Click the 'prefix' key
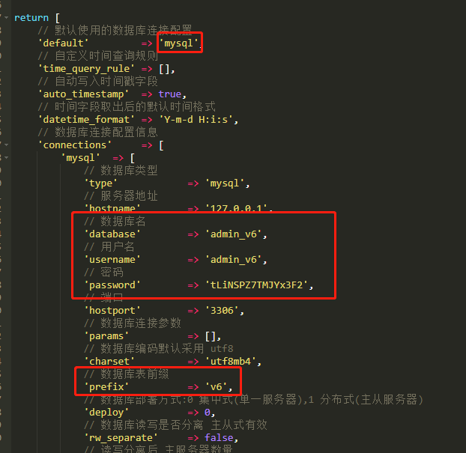The height and width of the screenshot is (453, 466). coord(106,387)
